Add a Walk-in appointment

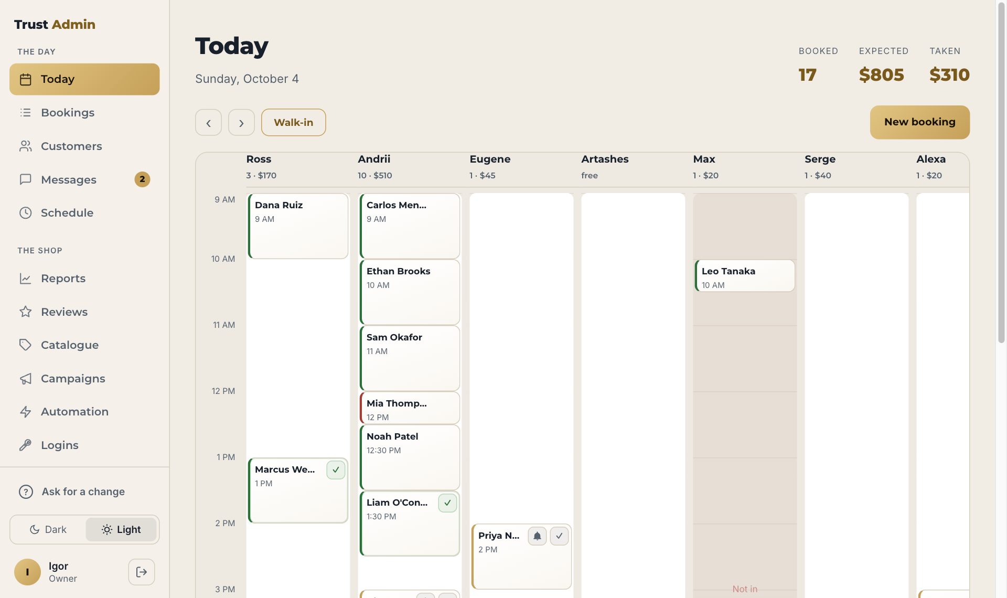point(293,122)
